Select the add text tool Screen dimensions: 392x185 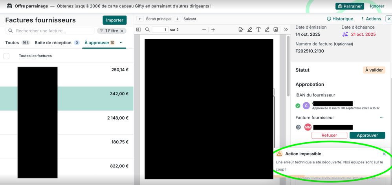point(258,30)
